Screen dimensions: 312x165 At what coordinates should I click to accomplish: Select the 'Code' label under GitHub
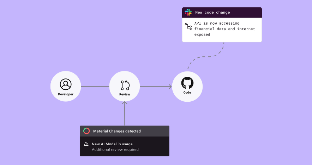click(187, 93)
